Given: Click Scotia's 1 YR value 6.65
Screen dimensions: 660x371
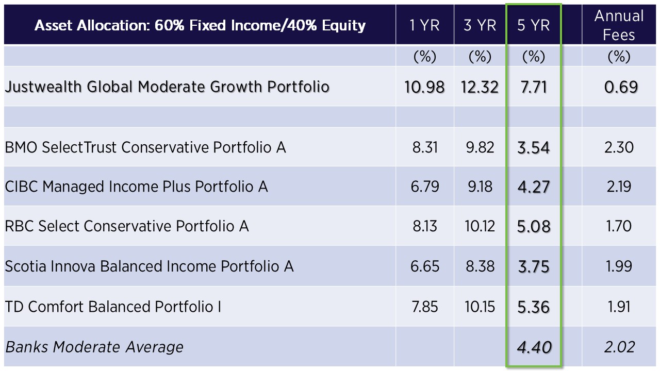Looking at the screenshot, I should click(x=425, y=266).
